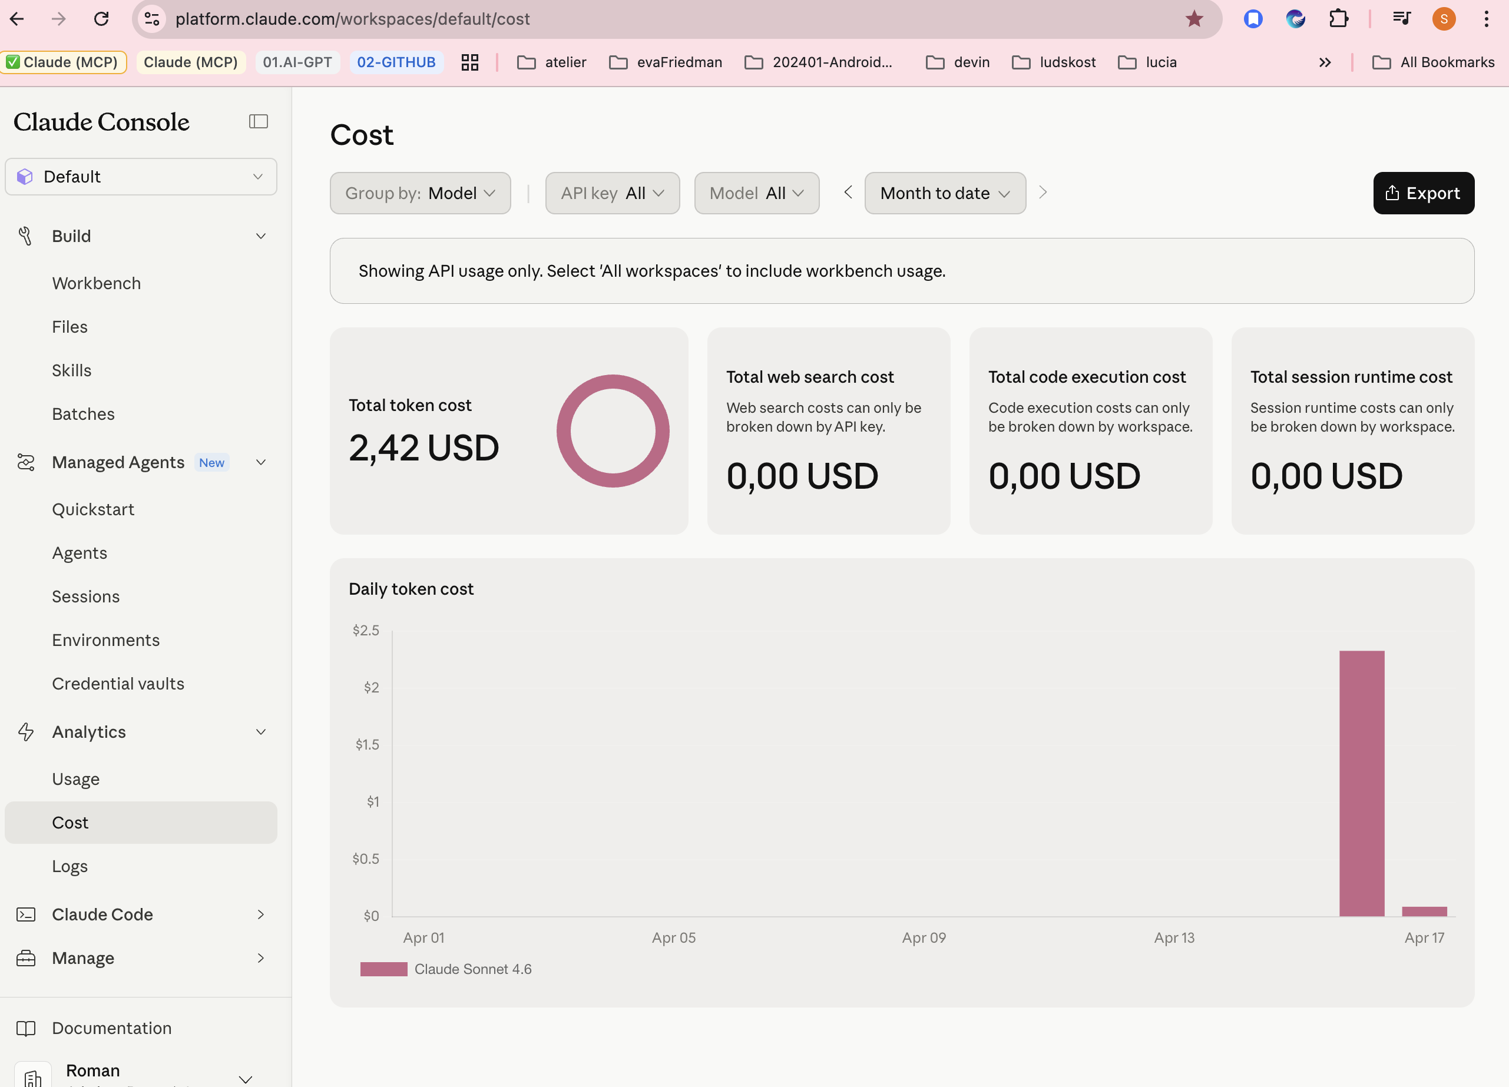1509x1087 pixels.
Task: Click the Documentation book icon
Action: coord(25,1029)
